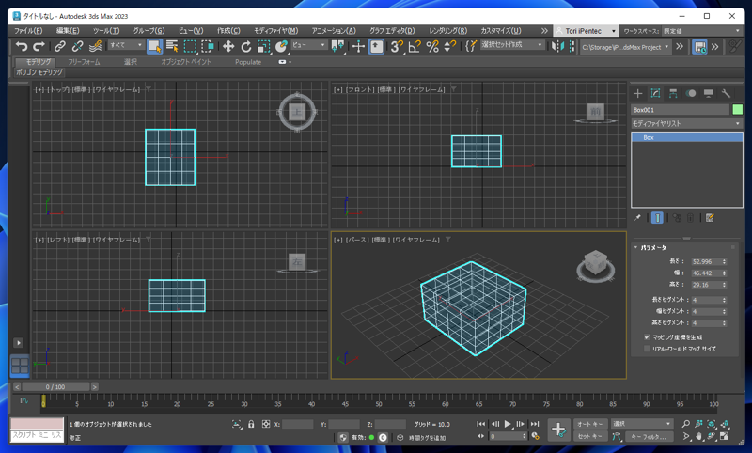The width and height of the screenshot is (752, 453).
Task: Click the Unlink Selection broken chain icon
Action: tap(77, 46)
